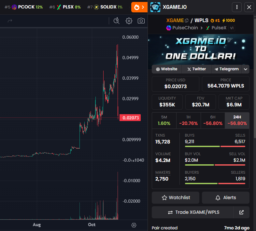The width and height of the screenshot is (256, 231).
Task: Click the FDV $20.7M box
Action: pyautogui.click(x=201, y=102)
